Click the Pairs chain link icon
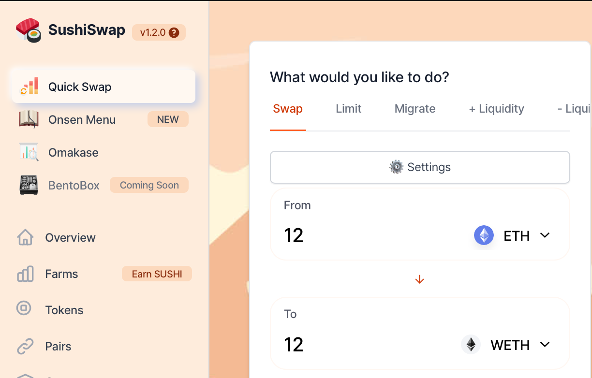 point(25,346)
